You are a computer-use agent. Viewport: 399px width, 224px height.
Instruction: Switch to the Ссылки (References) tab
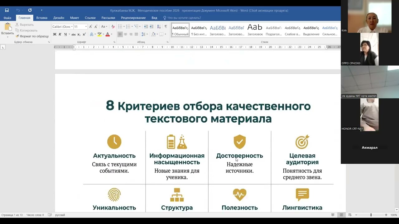pos(90,18)
